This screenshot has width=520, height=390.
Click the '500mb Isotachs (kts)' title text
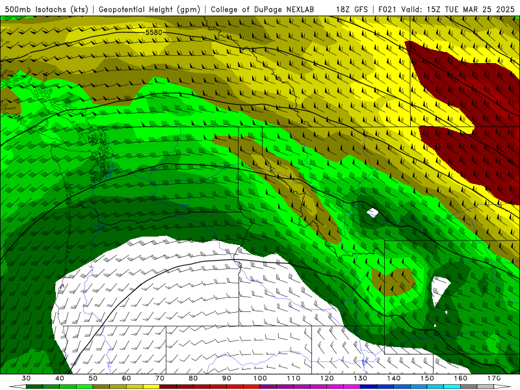pyautogui.click(x=46, y=9)
